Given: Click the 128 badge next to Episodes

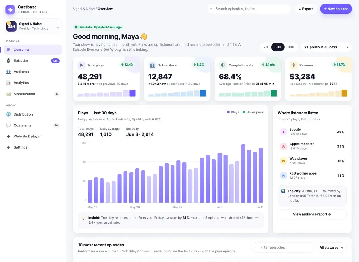Looking at the screenshot, I should click(x=55, y=61).
